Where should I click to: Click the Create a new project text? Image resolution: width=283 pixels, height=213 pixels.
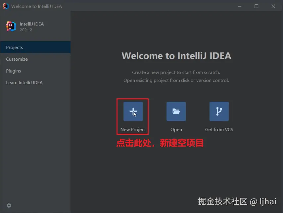176,72
